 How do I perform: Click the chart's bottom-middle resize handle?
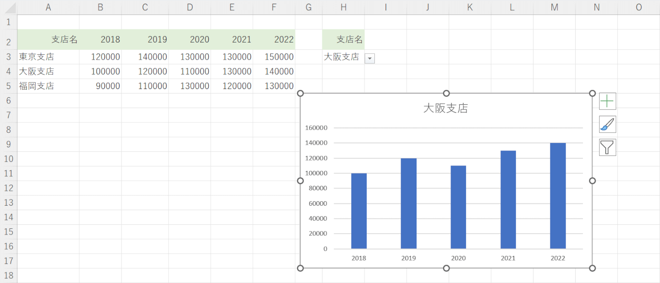tap(446, 269)
